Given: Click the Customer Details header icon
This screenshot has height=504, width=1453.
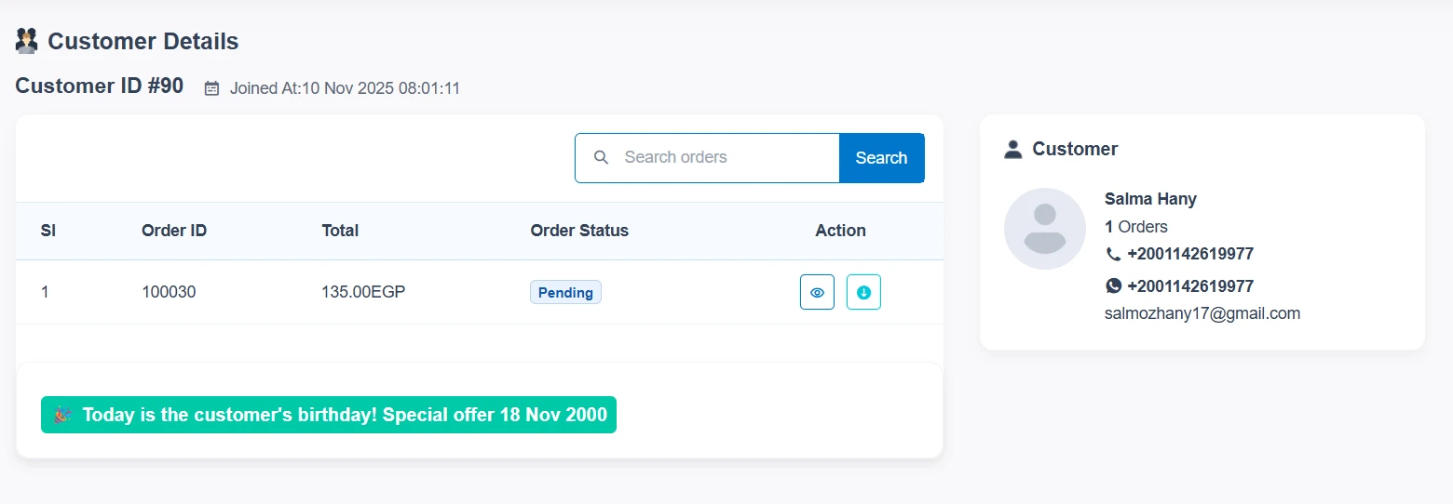Looking at the screenshot, I should tap(27, 41).
